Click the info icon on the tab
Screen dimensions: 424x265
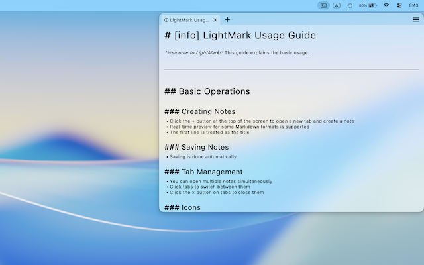(166, 20)
